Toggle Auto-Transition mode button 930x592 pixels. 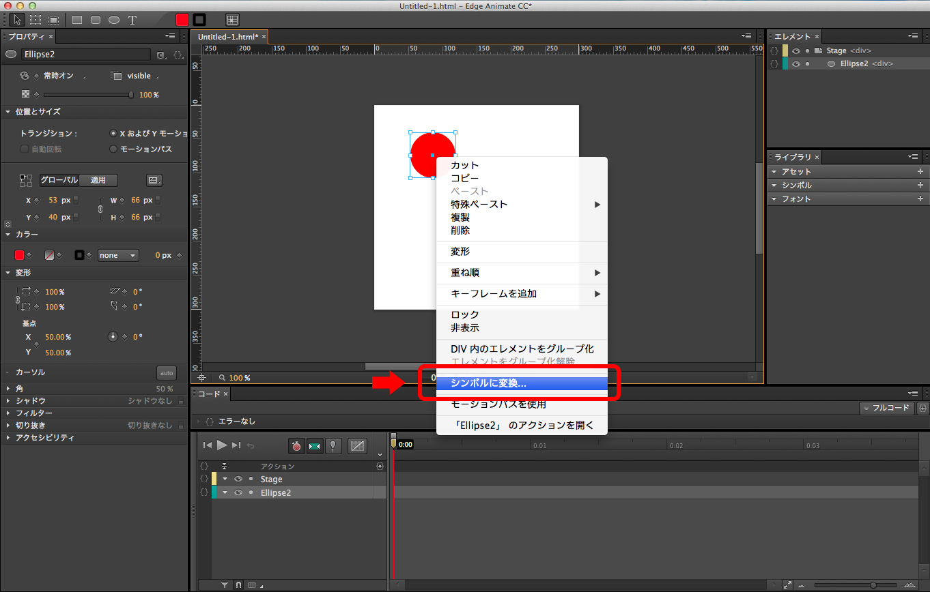315,446
